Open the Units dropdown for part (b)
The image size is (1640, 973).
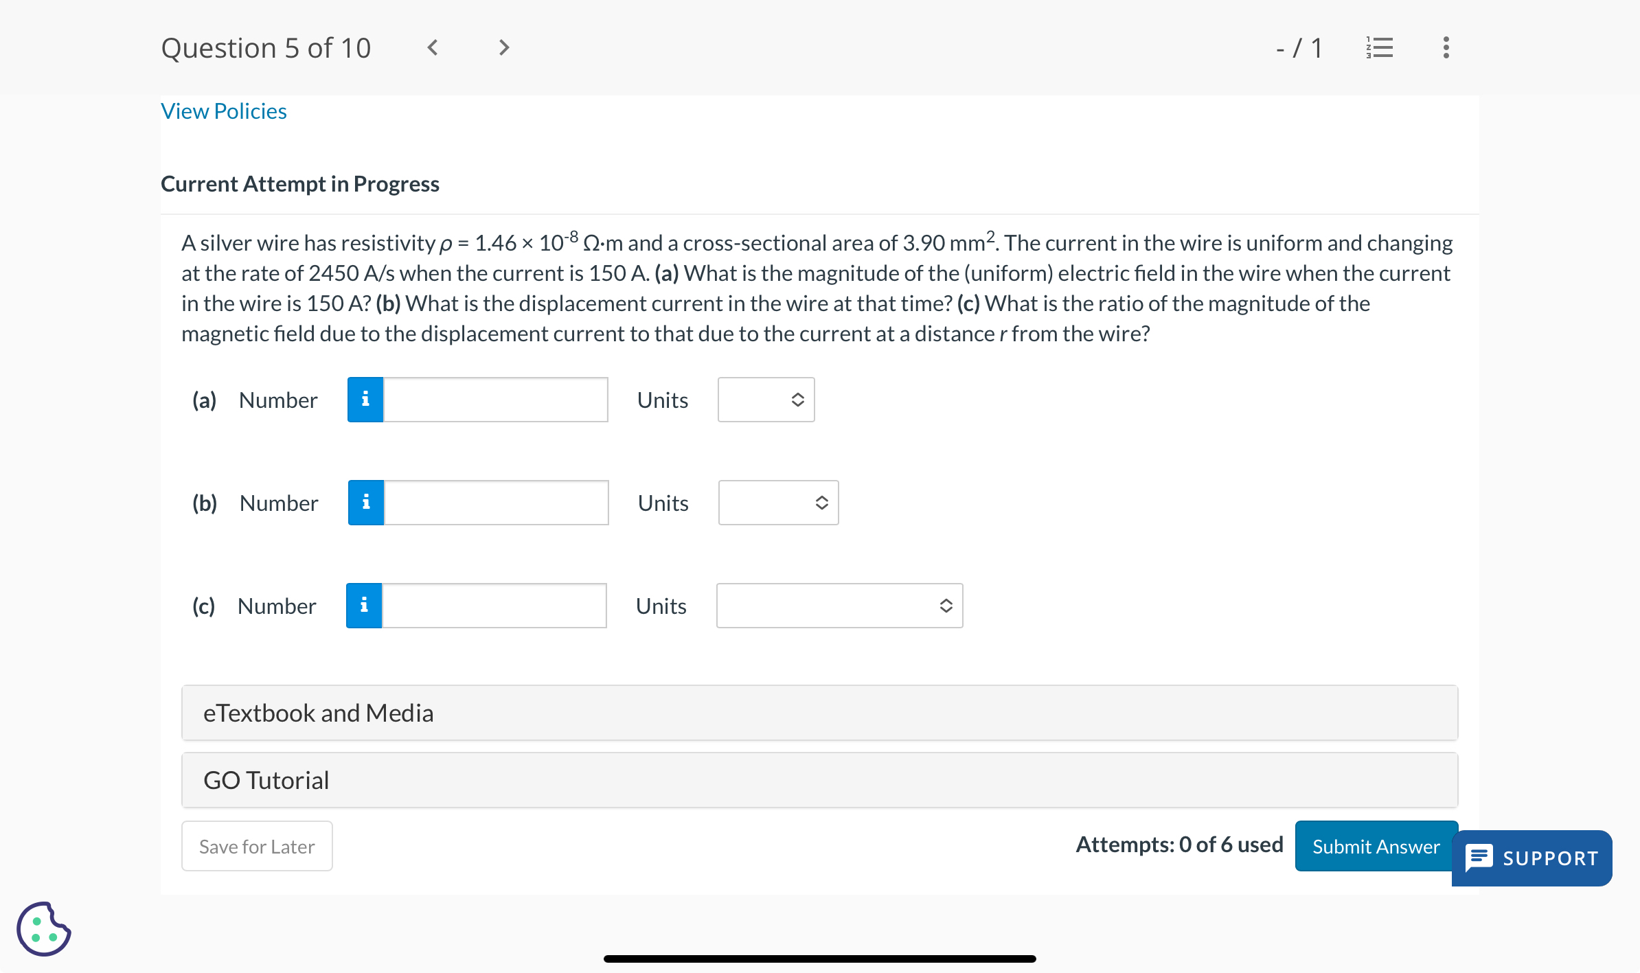778,502
